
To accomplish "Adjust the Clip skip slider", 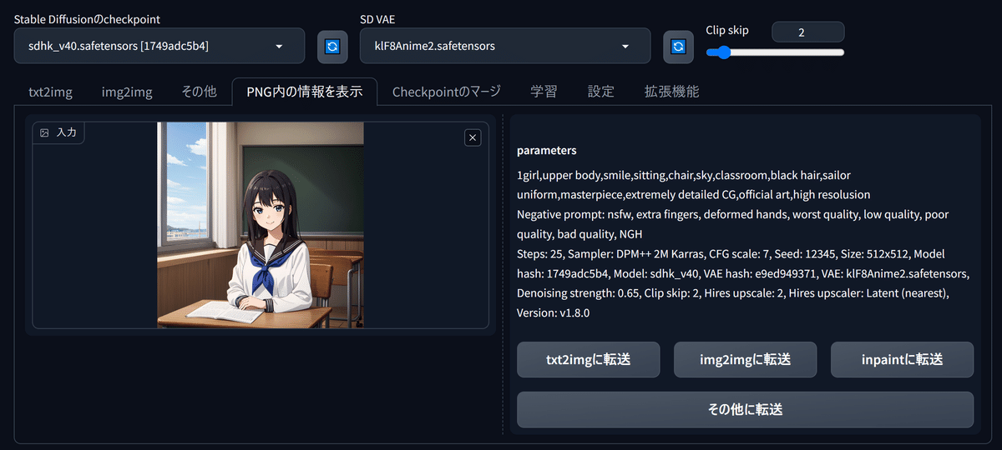I will coord(775,52).
